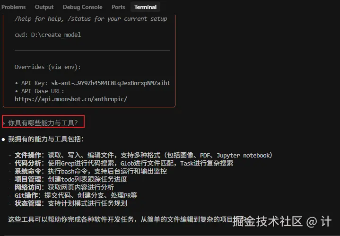Click the 系统命令 bash line
The width and height of the screenshot is (340, 236).
[91, 171]
